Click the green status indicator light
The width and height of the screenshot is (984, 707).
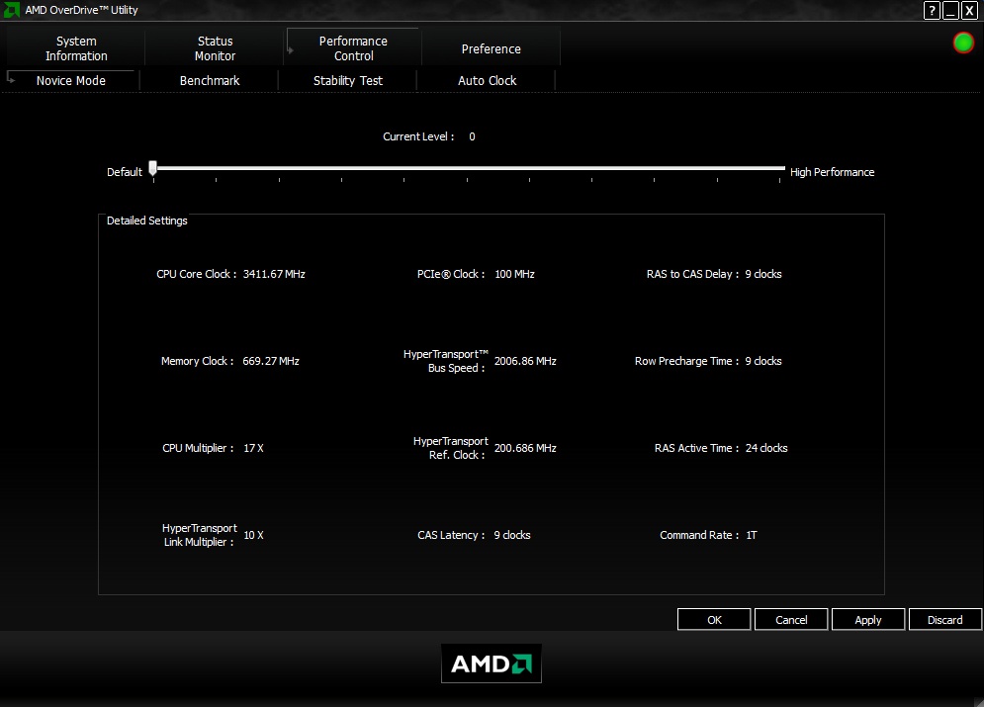click(963, 43)
